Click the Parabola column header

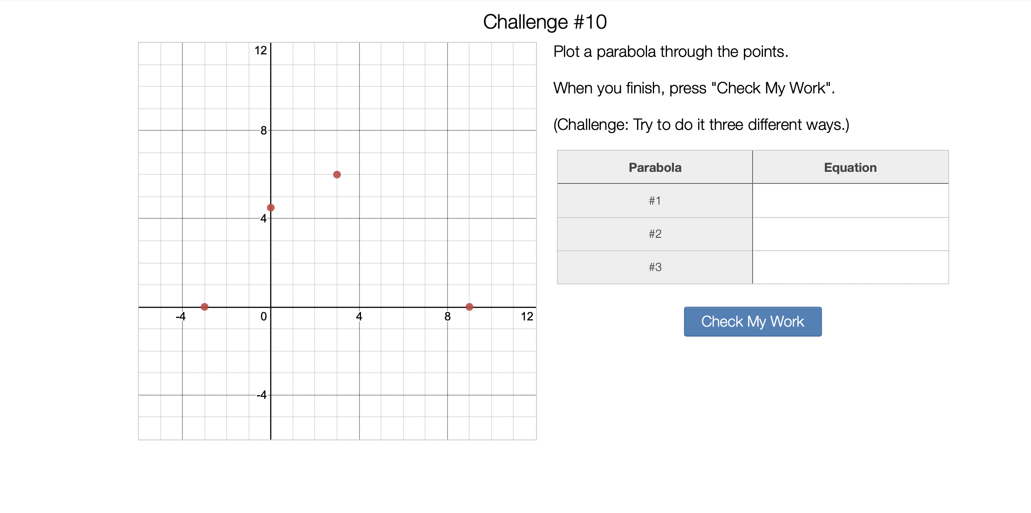655,167
